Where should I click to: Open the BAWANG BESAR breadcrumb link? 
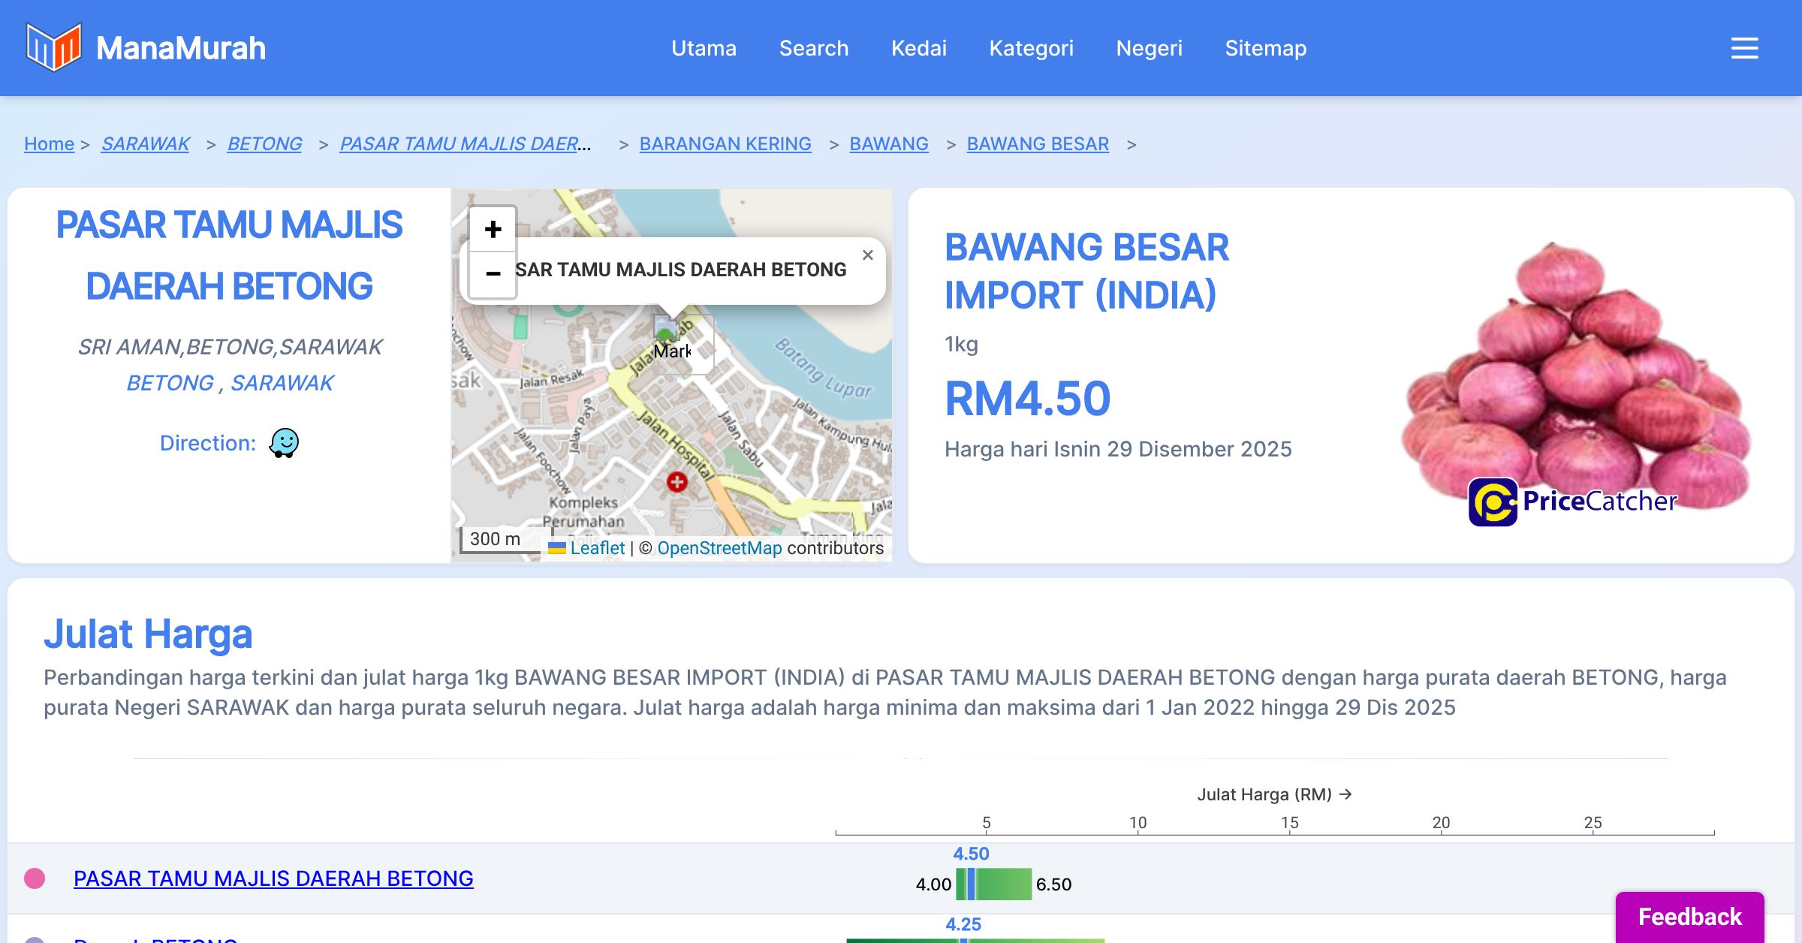point(1037,143)
